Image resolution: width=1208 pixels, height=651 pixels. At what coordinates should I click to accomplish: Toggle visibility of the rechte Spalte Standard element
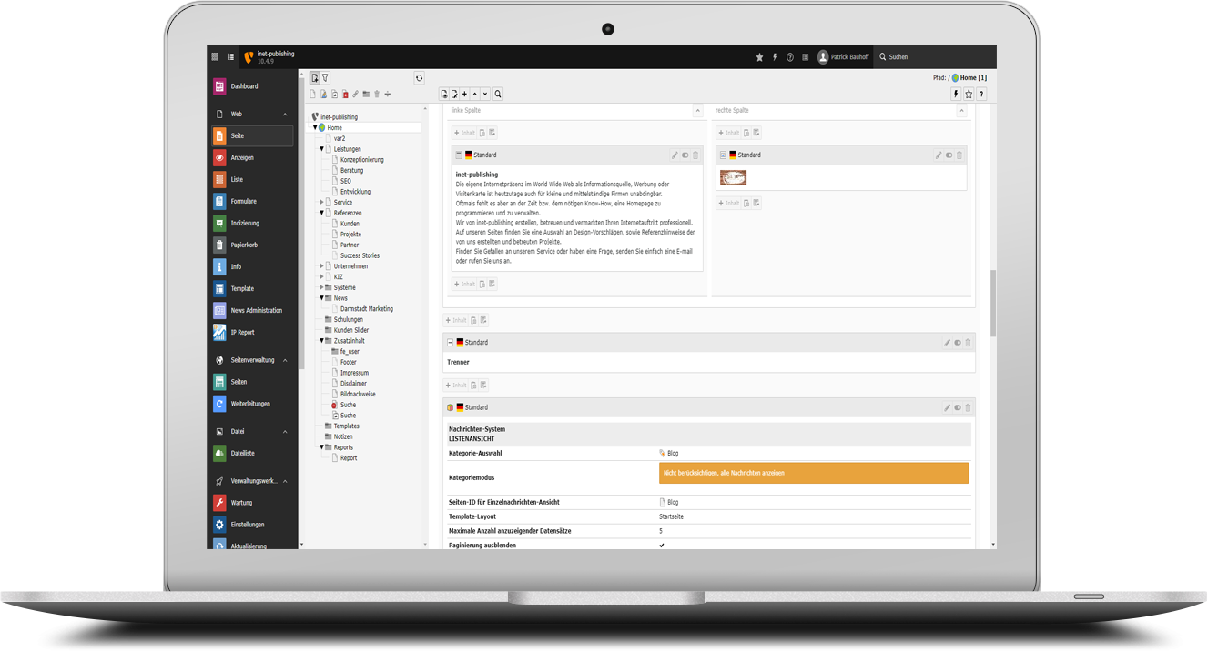949,155
